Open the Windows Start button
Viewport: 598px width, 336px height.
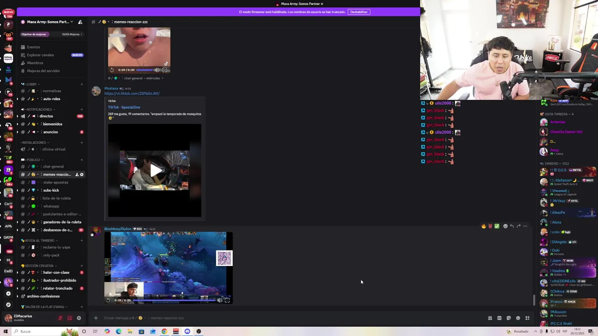click(6, 331)
